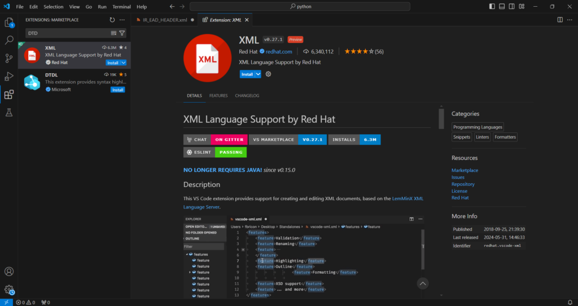Open notifications bell in status bar

point(570,302)
